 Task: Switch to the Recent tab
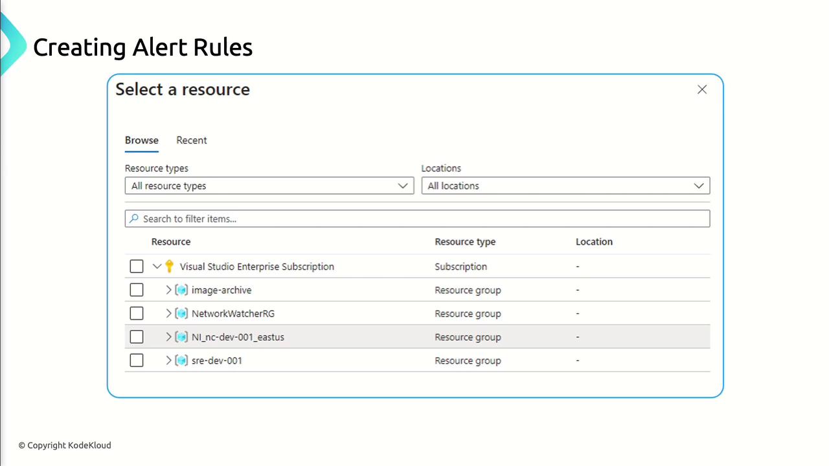coord(192,140)
